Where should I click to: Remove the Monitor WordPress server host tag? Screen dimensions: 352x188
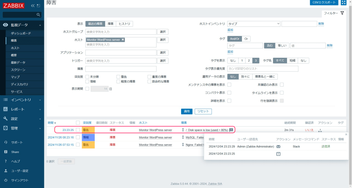(x=123, y=40)
